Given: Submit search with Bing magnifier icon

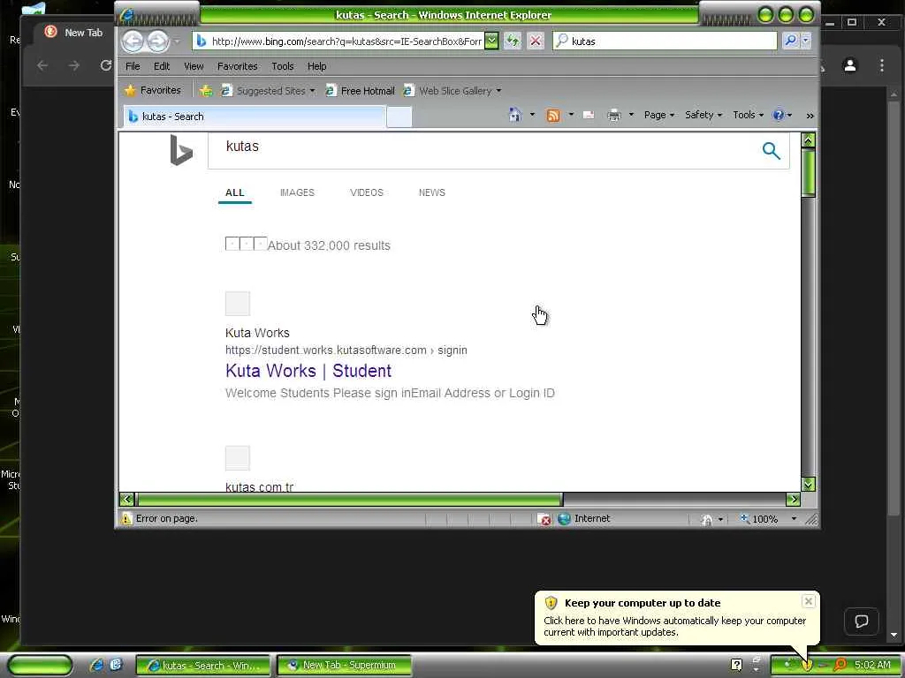Looking at the screenshot, I should click(x=771, y=150).
